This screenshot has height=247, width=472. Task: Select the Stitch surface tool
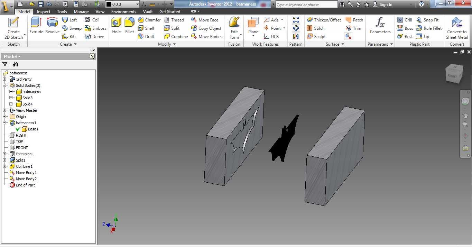coord(316,28)
